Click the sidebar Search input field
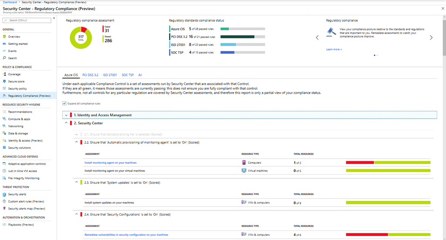The image size is (446, 240). [x=28, y=20]
